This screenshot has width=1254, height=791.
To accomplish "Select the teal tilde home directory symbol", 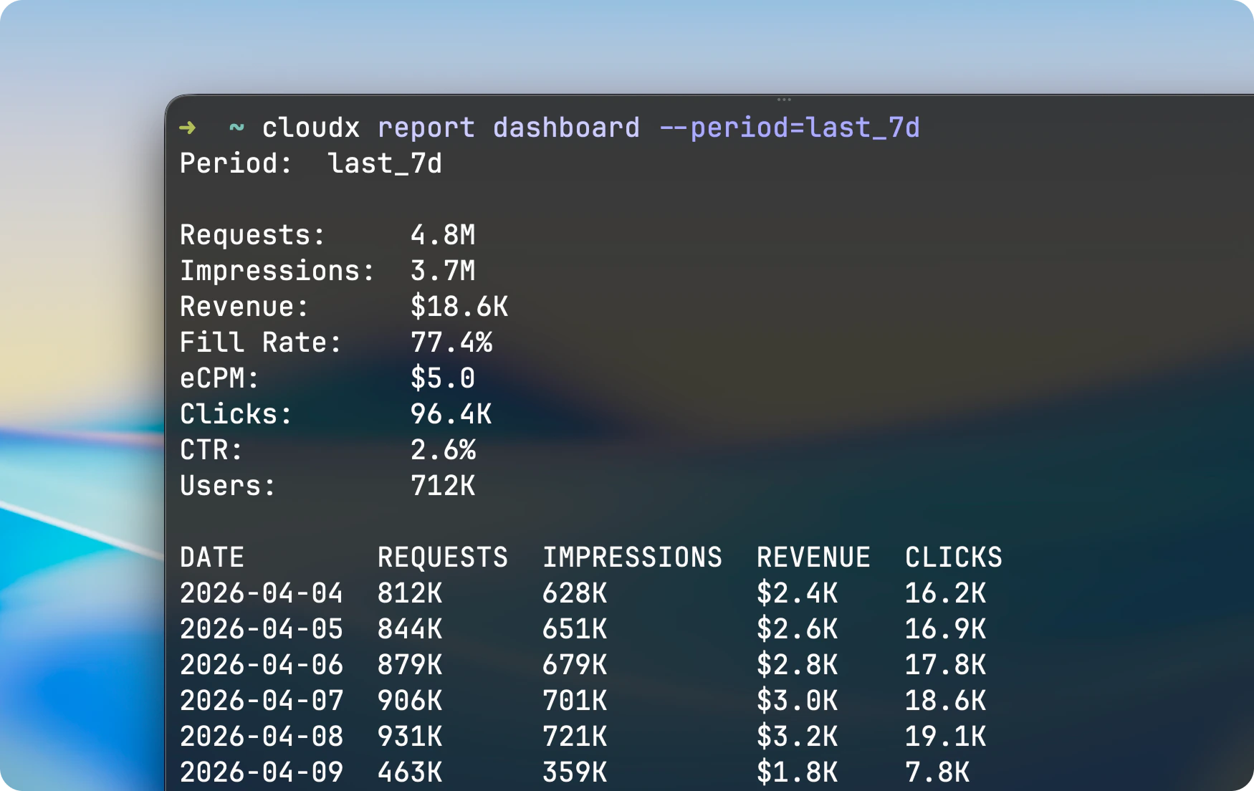I will pyautogui.click(x=235, y=128).
